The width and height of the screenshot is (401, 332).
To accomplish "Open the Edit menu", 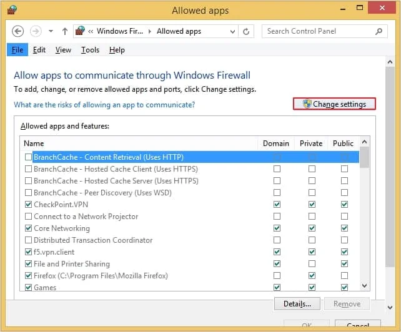I will [39, 50].
